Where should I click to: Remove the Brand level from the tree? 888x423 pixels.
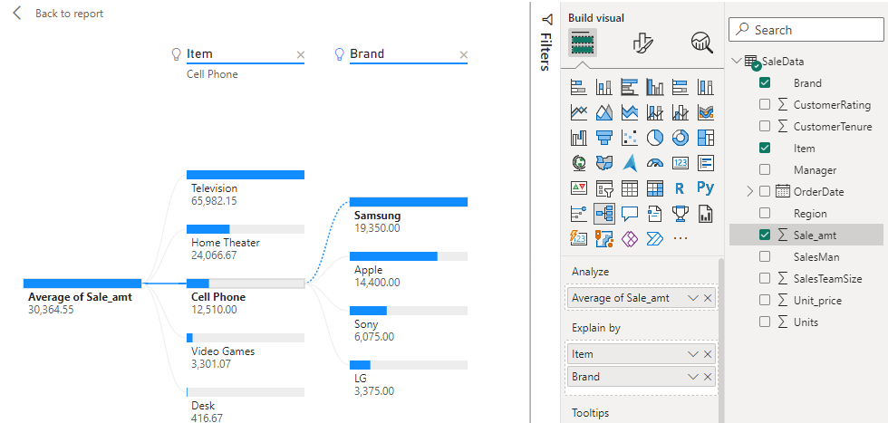tap(464, 55)
